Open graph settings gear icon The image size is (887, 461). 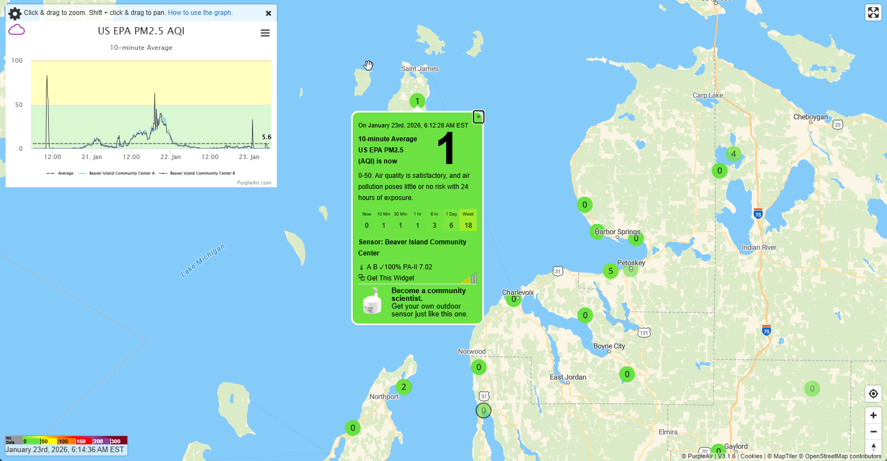15,13
